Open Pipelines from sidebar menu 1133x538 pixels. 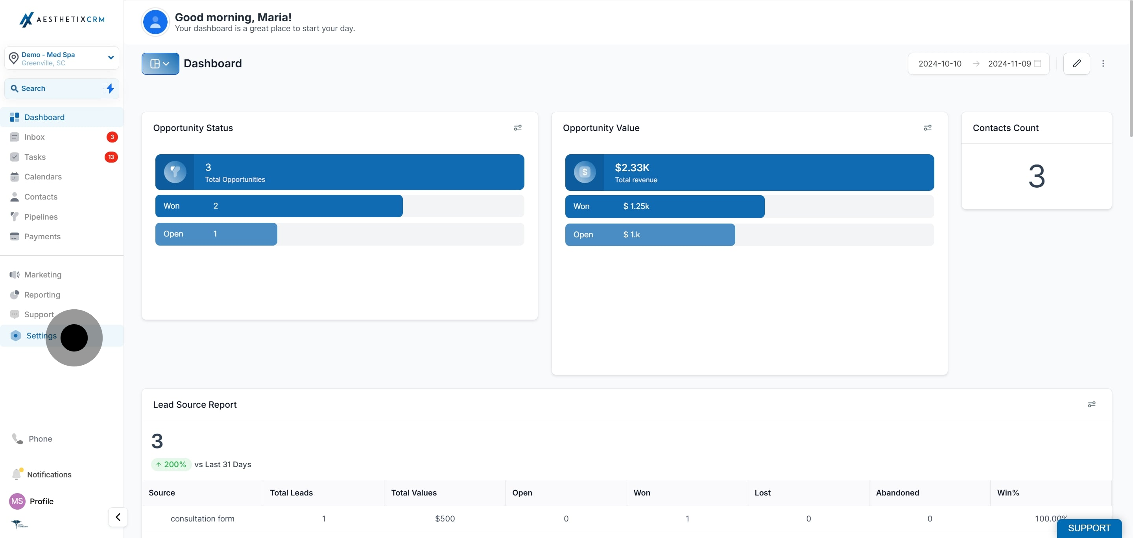41,217
